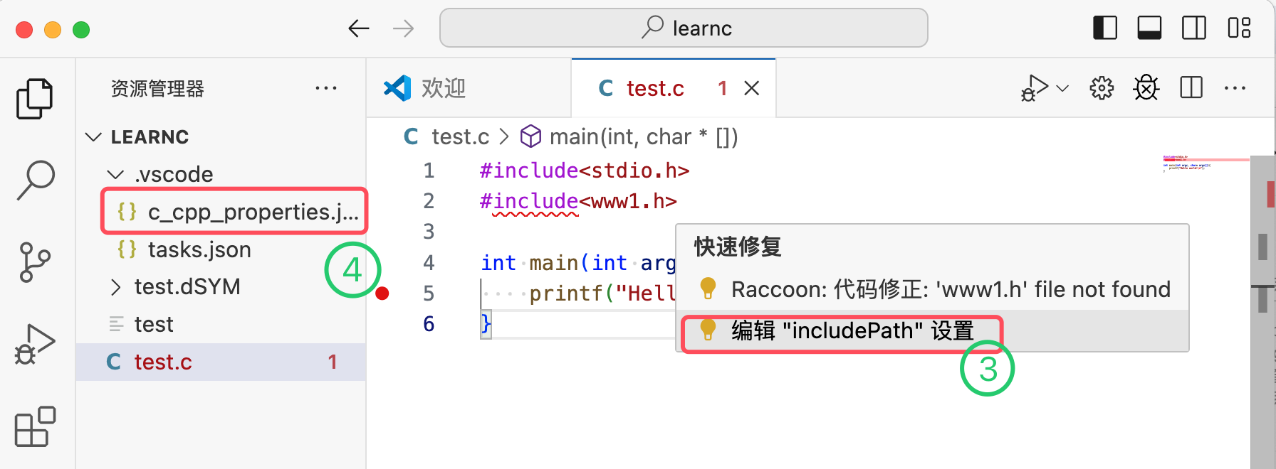Open the Run and Debug view
1276x469 pixels.
[x=34, y=345]
